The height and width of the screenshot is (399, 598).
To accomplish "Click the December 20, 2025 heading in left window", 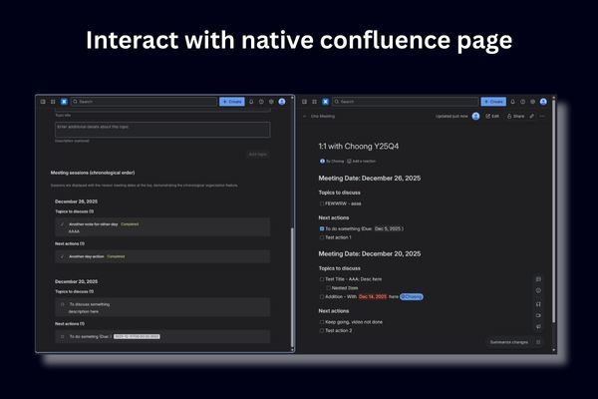I will (x=77, y=281).
